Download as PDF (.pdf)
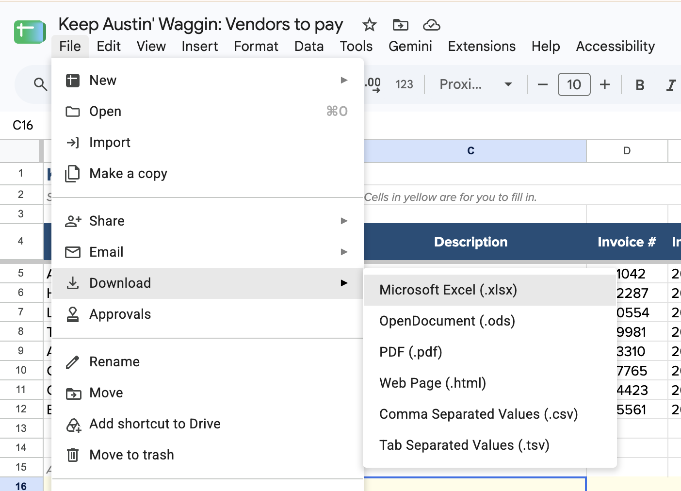The width and height of the screenshot is (681, 491). 490,352
